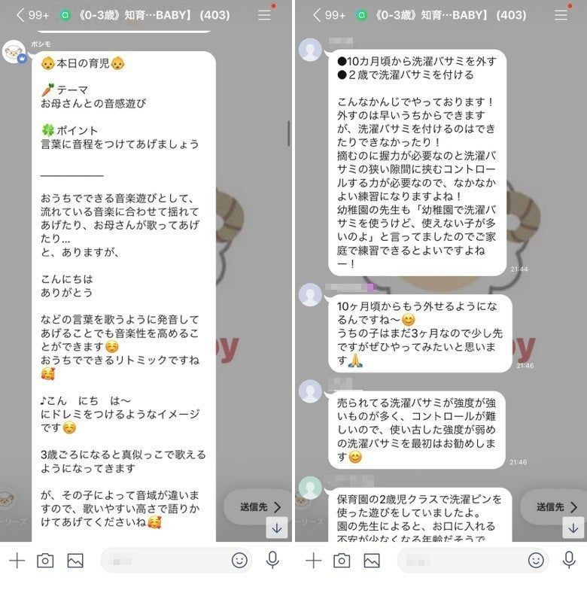The height and width of the screenshot is (590, 587).
Task: Tap the 送信先 button in right chat
Action: coord(556,507)
